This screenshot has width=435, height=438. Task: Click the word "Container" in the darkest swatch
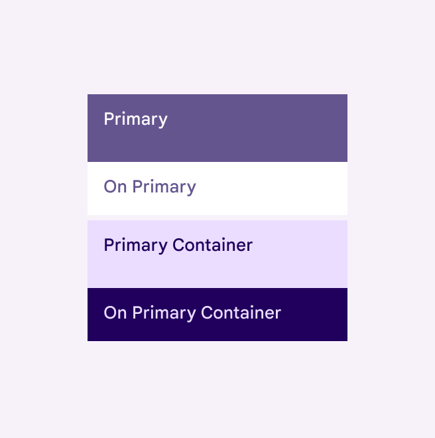tap(241, 313)
